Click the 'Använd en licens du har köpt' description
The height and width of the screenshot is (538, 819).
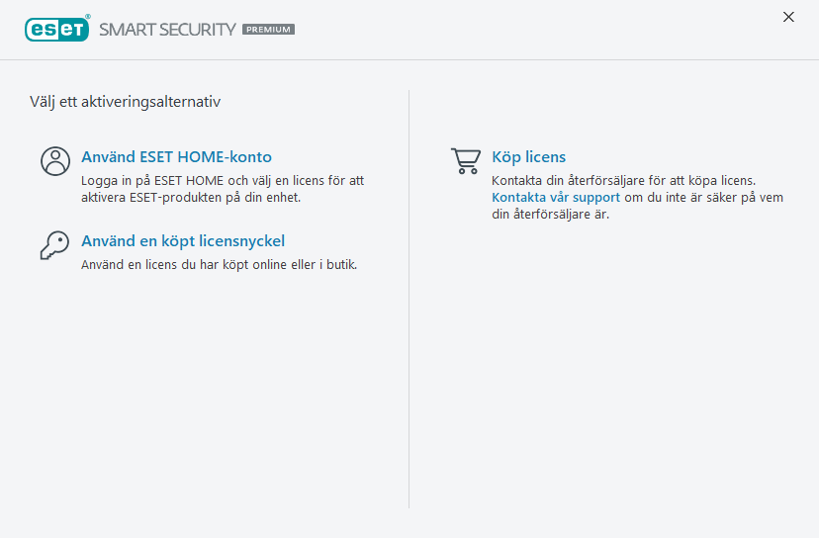point(218,265)
